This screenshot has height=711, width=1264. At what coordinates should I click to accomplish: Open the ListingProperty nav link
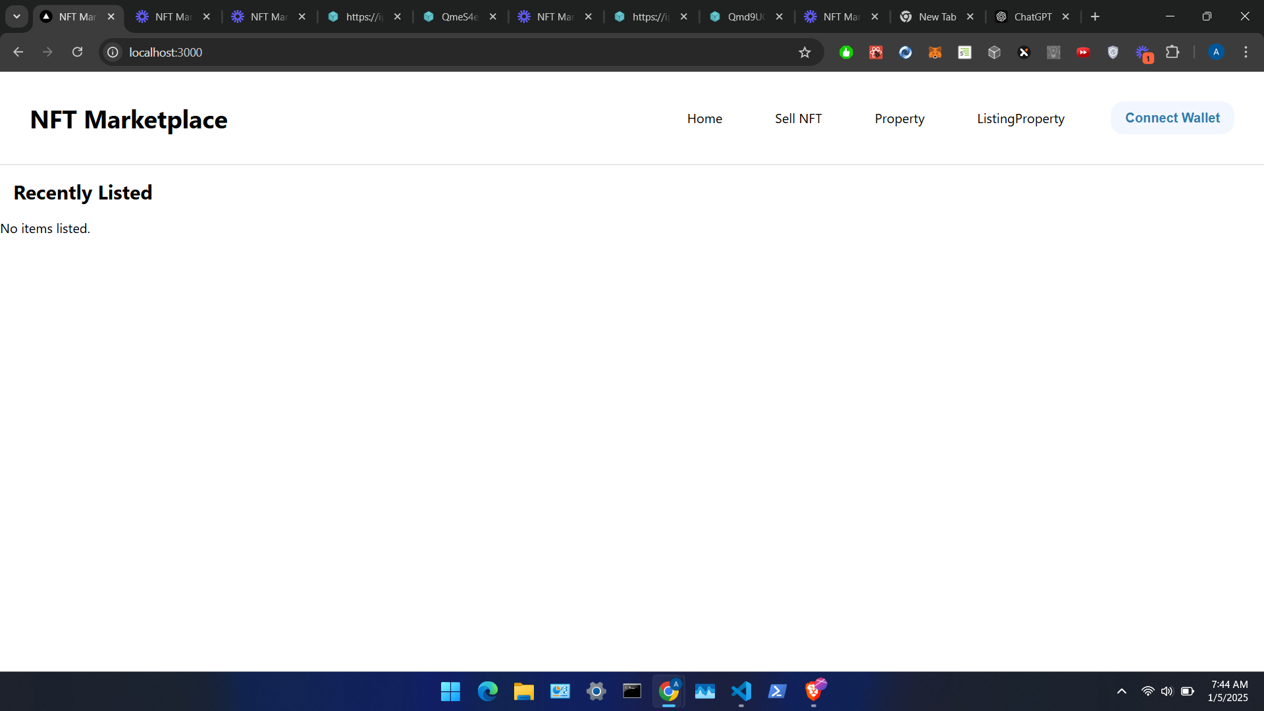[1020, 118]
